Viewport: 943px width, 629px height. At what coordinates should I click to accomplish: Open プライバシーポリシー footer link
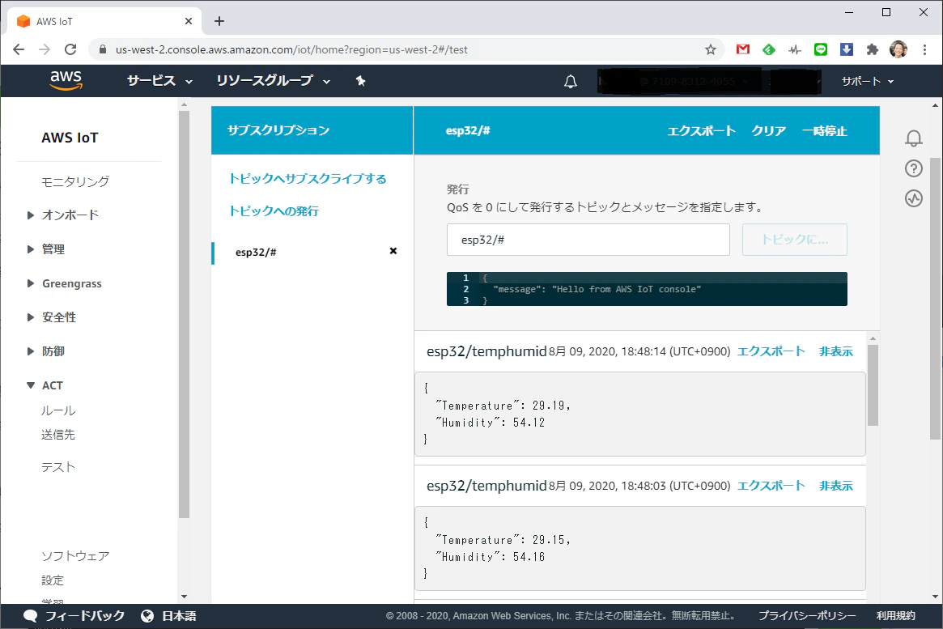[807, 616]
